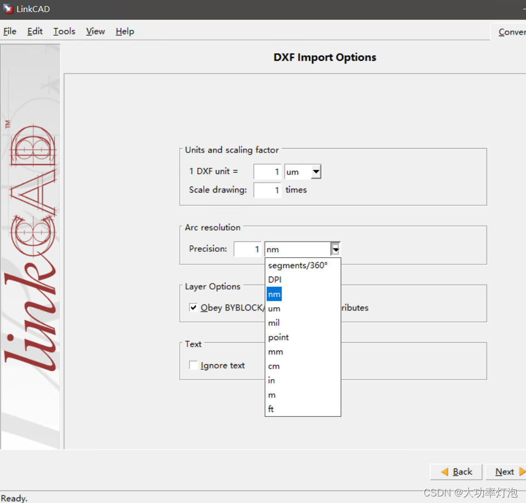Toggle Obey BYBLOCK attributes checkbox
The image size is (526, 503).
click(x=193, y=307)
